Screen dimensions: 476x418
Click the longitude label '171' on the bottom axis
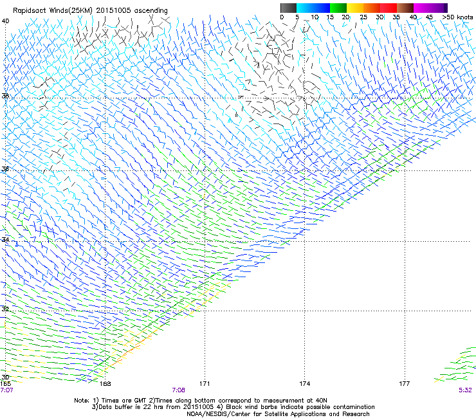205,383
